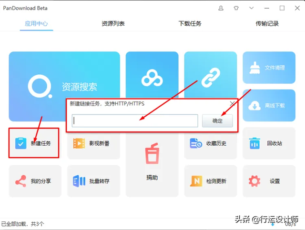Open the 回收站 recycle bin tile
This screenshot has height=230, width=305.
click(269, 143)
